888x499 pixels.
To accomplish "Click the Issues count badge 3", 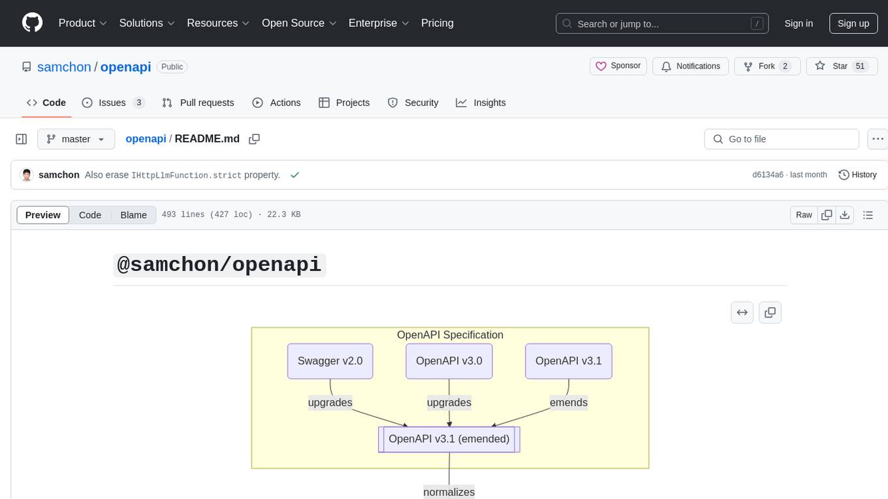I will (x=138, y=103).
